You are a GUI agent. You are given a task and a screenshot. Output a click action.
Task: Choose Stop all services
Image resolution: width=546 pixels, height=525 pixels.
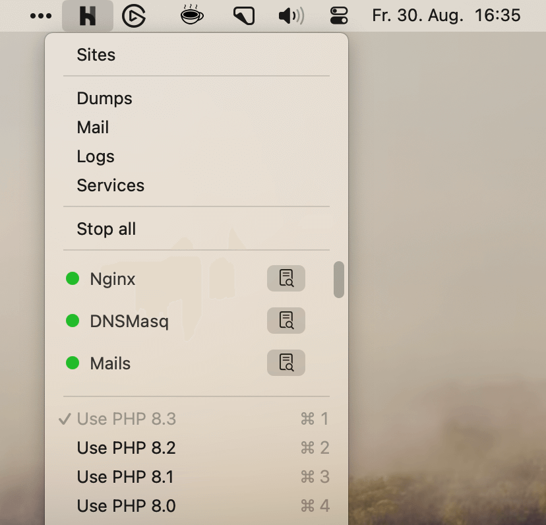[x=197, y=229]
